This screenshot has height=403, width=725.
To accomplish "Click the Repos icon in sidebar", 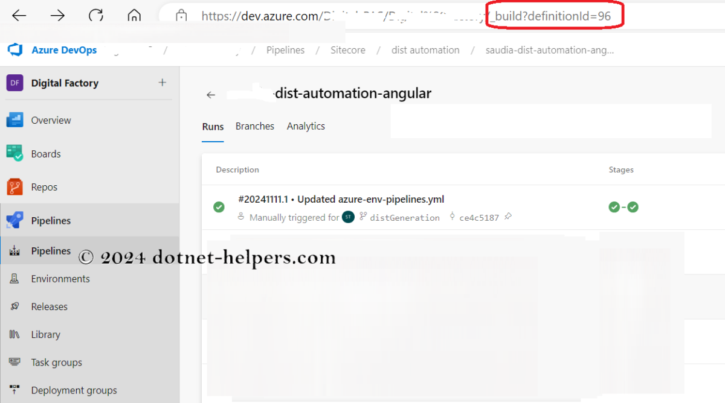I will [x=15, y=187].
